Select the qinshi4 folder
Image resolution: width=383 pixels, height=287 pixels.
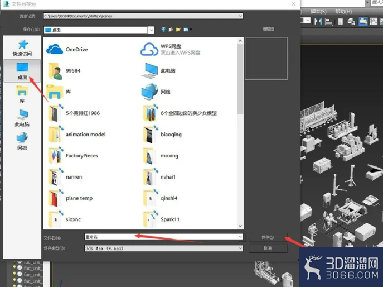160,198
